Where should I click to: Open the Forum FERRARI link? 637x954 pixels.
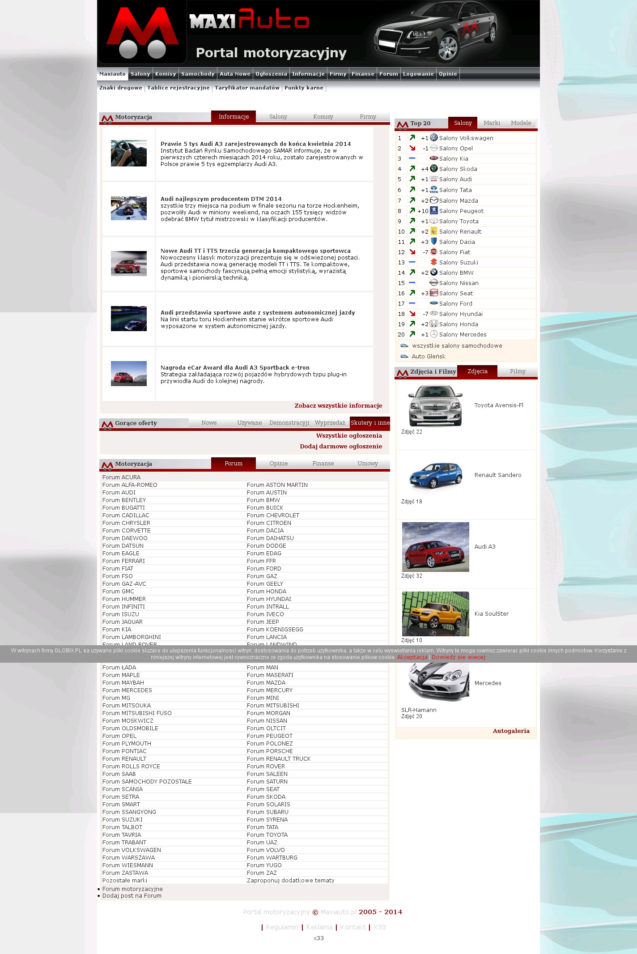[123, 561]
